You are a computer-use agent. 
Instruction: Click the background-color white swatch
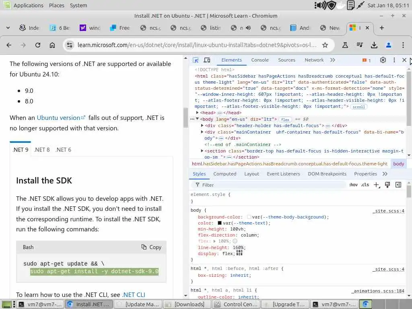(x=249, y=217)
